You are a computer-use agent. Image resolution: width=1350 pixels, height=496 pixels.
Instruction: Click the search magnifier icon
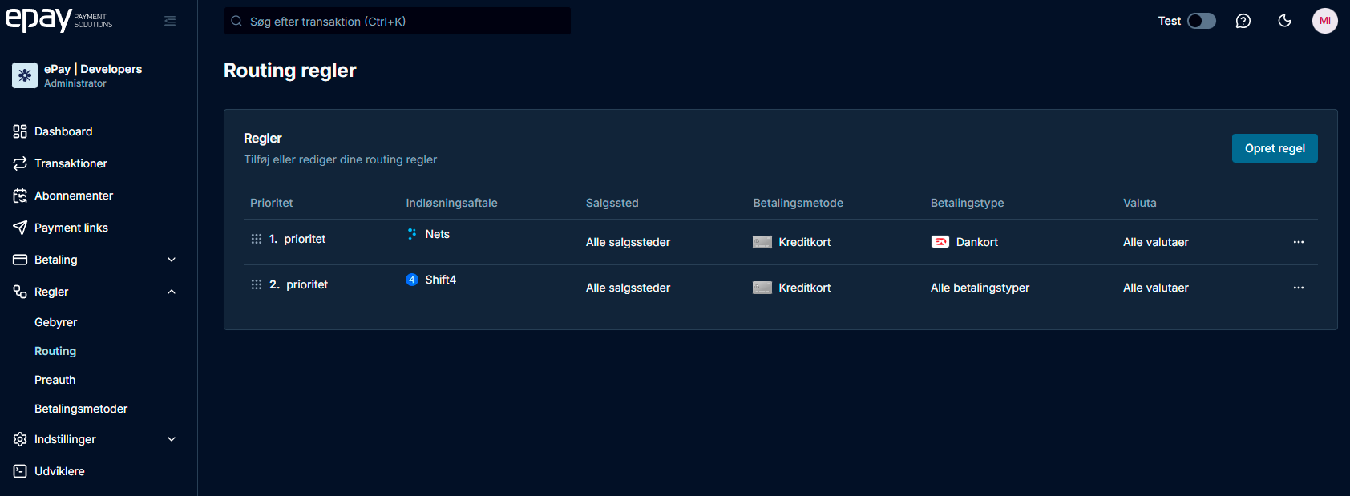point(236,21)
